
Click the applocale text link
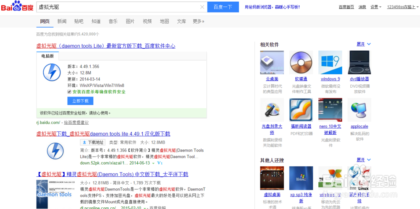pos(359,126)
